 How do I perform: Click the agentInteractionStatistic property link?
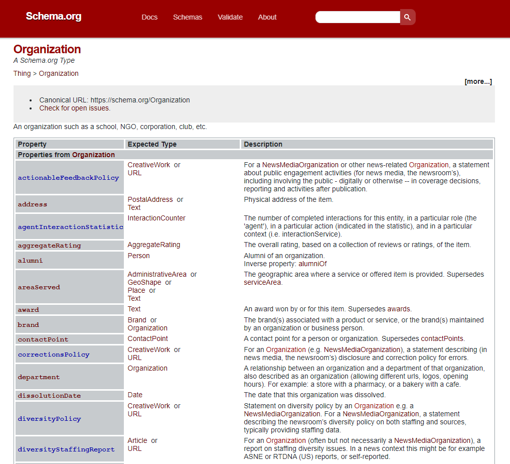tap(70, 226)
